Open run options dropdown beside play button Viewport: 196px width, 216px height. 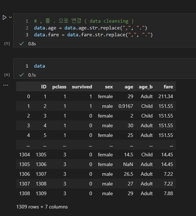coord(10,17)
